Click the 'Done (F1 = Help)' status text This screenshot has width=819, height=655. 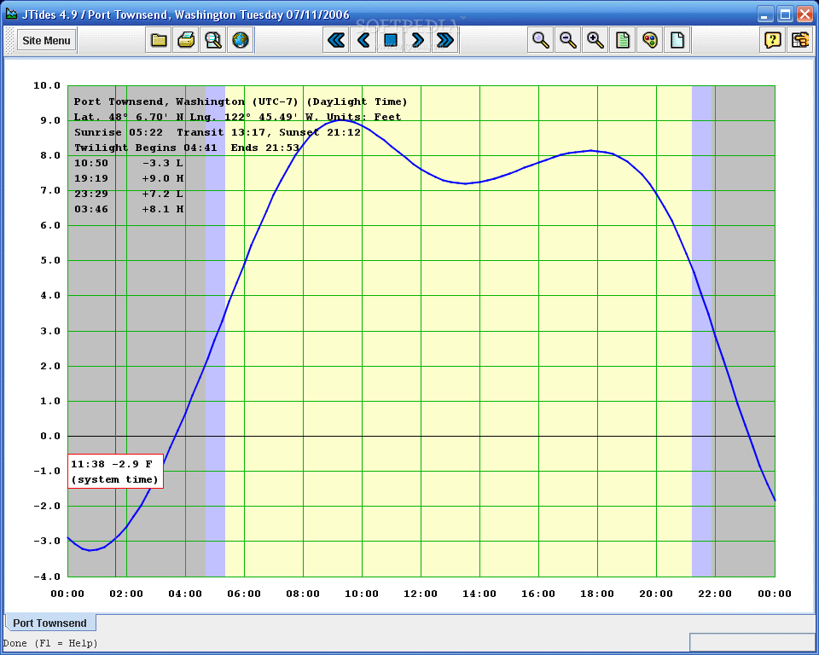pyautogui.click(x=50, y=643)
